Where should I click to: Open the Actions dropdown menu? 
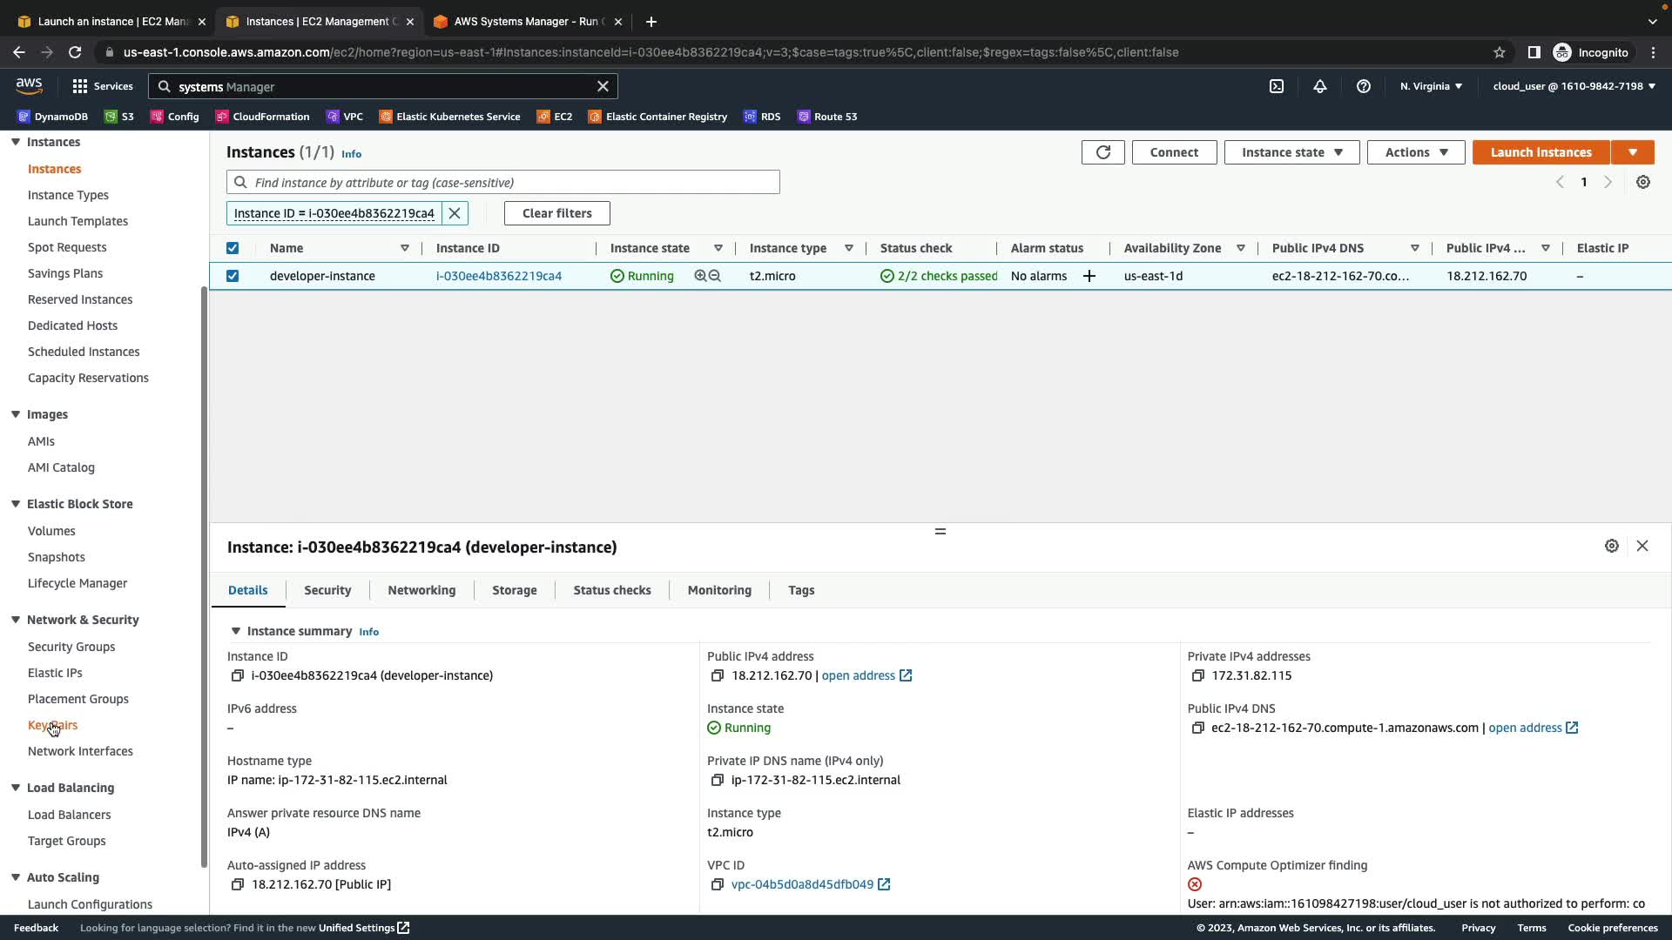click(1416, 152)
